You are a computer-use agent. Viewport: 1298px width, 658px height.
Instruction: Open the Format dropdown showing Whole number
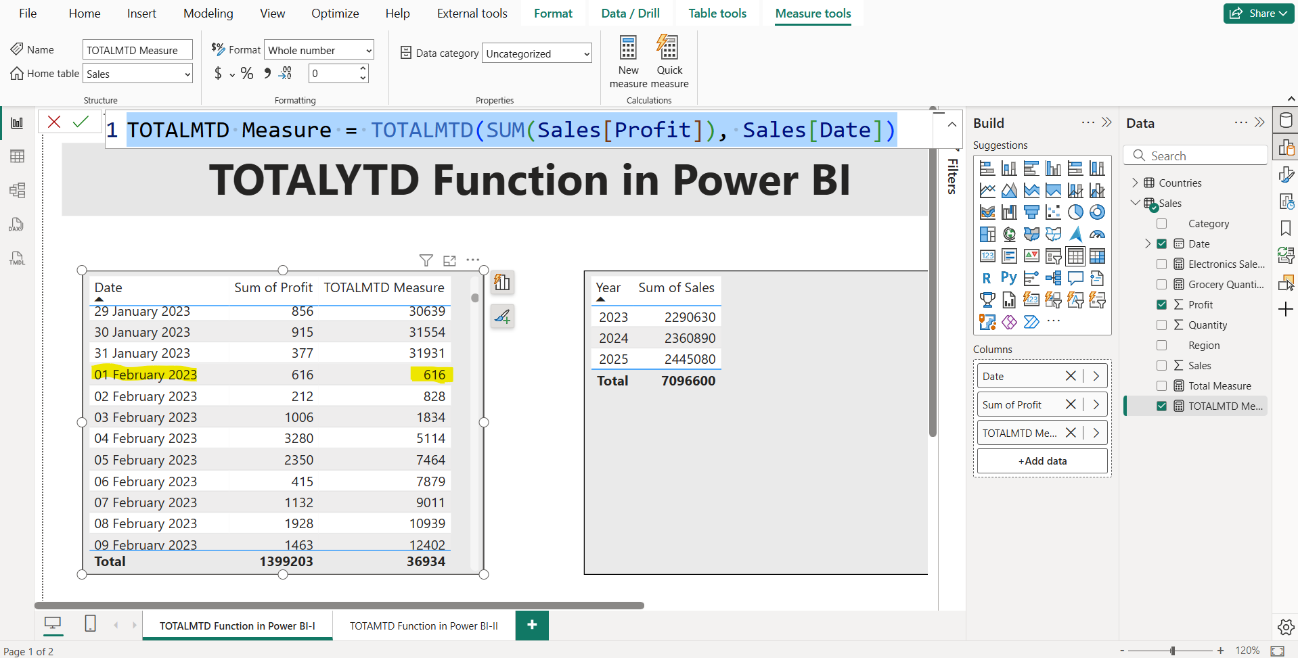[x=319, y=49]
